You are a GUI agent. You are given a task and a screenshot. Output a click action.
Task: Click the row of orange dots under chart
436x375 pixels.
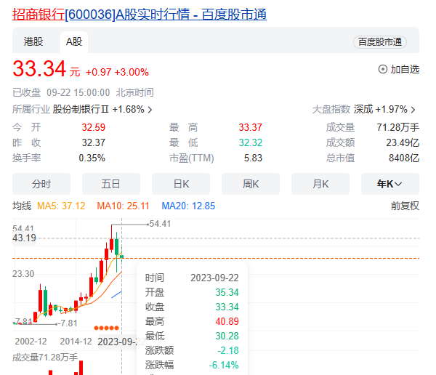pos(107,328)
